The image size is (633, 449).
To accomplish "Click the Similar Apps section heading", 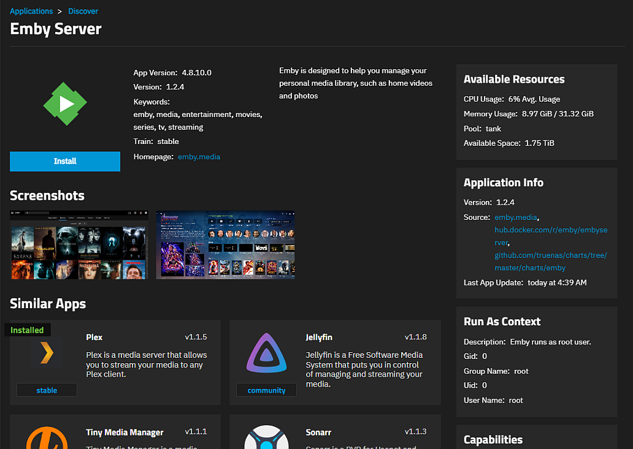I will pyautogui.click(x=48, y=303).
